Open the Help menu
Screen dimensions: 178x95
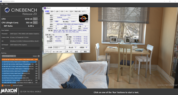[x=6, y=4]
